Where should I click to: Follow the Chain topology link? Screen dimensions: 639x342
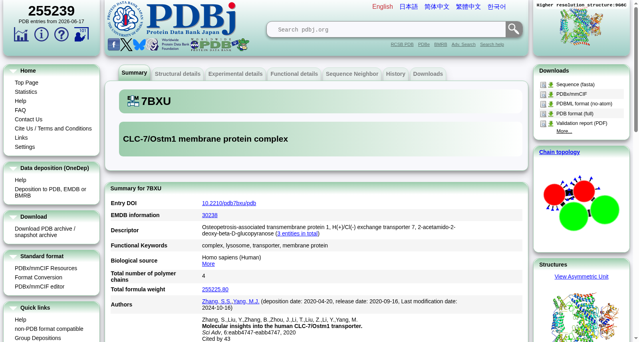559,152
